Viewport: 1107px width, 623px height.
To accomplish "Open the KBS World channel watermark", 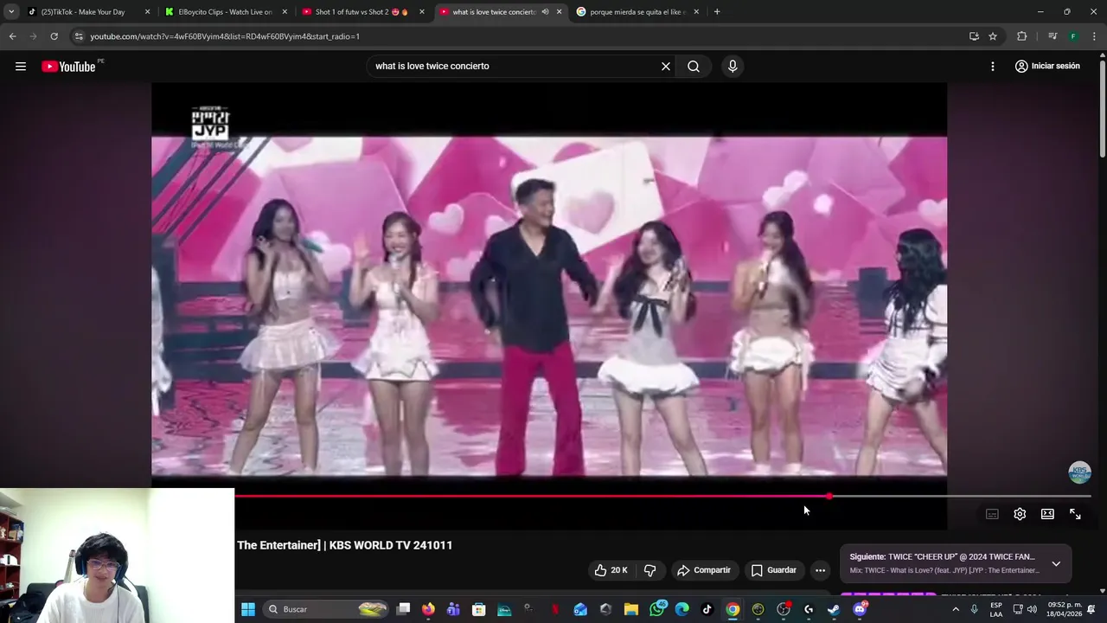I will (1079, 472).
